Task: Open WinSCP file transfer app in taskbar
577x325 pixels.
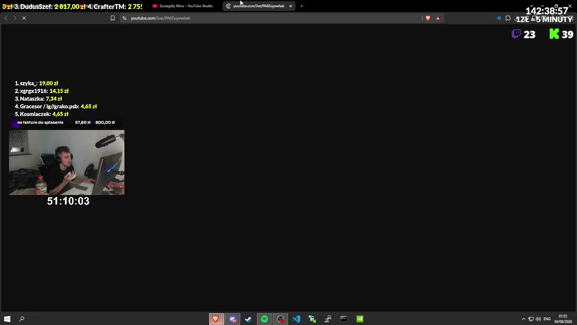Action: (x=312, y=319)
